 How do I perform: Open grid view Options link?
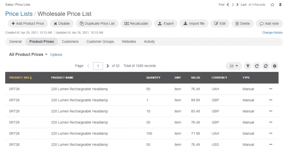[56, 55]
